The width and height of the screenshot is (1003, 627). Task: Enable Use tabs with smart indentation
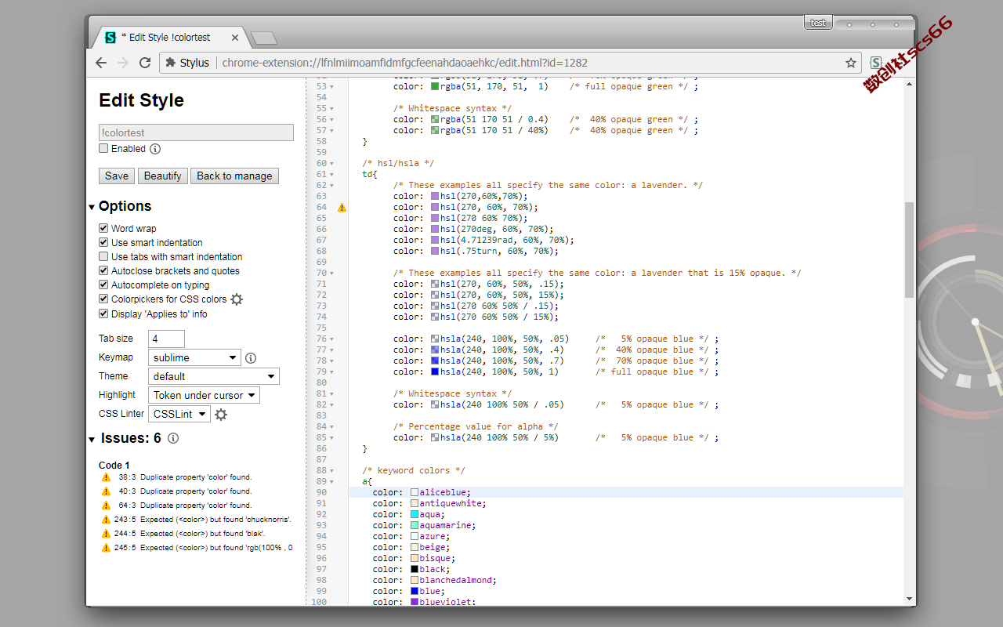click(x=103, y=256)
